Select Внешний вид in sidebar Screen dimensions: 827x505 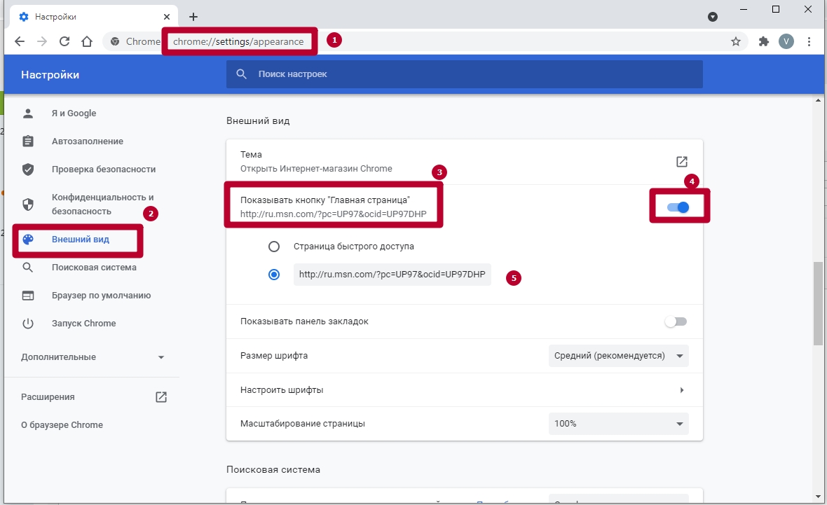(x=80, y=240)
